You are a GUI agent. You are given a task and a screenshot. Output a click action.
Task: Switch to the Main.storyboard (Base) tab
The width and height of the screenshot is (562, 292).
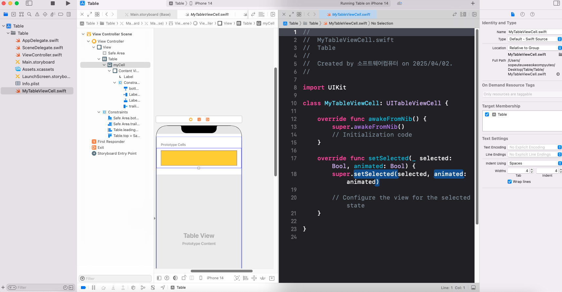[148, 14]
